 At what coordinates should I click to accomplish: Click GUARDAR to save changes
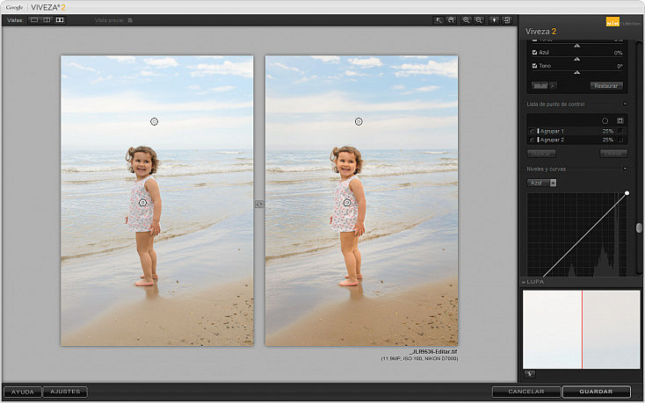tap(596, 392)
